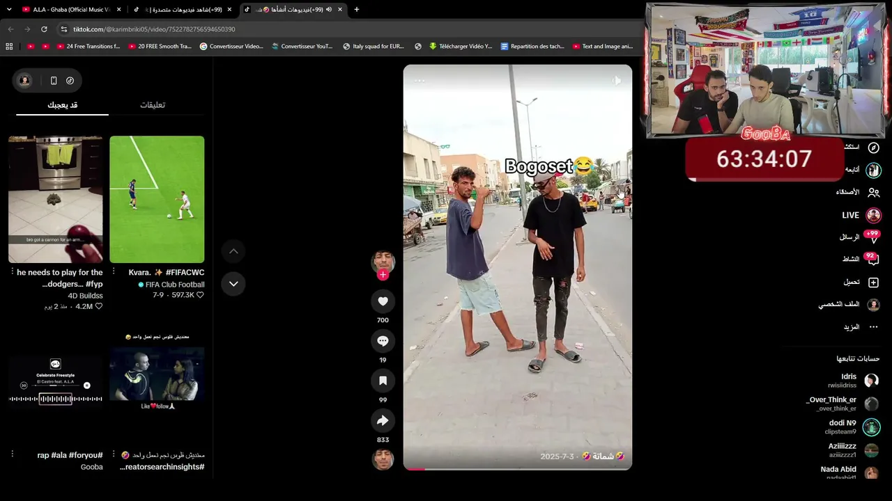Open Aziiiizzz in followed accounts

854,450
